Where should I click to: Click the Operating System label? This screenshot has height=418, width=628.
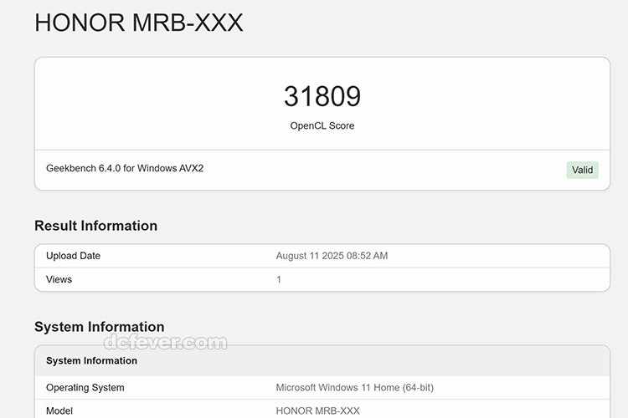click(x=85, y=388)
